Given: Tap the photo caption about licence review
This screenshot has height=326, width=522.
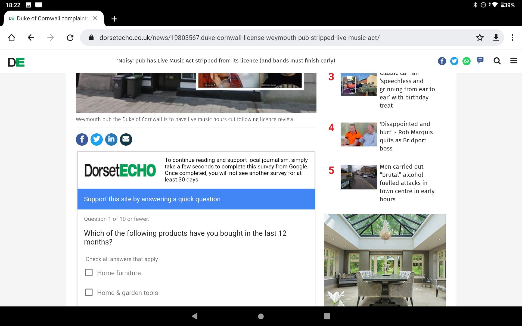Looking at the screenshot, I should pyautogui.click(x=184, y=119).
